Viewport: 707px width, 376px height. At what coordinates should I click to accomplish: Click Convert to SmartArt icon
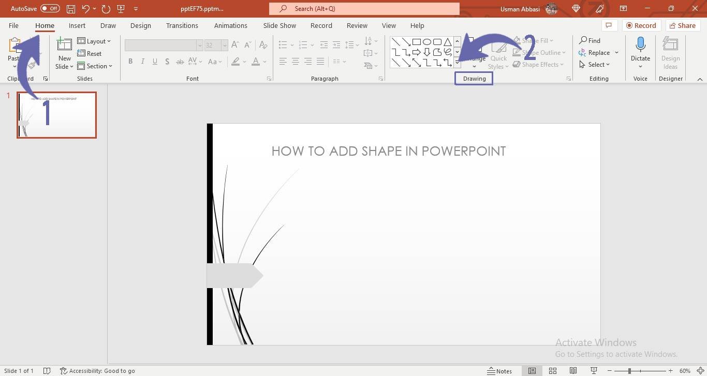coord(368,66)
